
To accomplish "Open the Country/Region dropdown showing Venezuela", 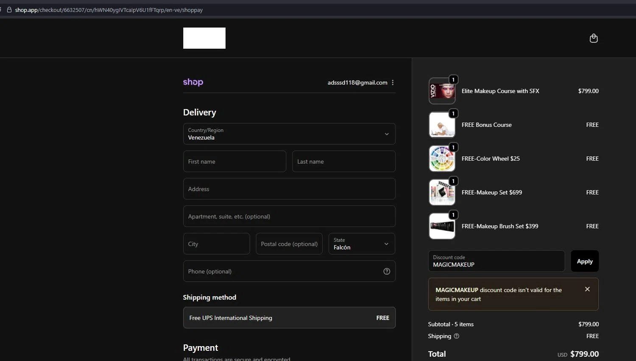I will tap(289, 134).
